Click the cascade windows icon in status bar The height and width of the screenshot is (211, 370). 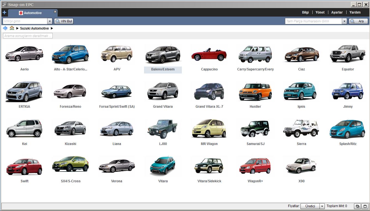pos(358,206)
